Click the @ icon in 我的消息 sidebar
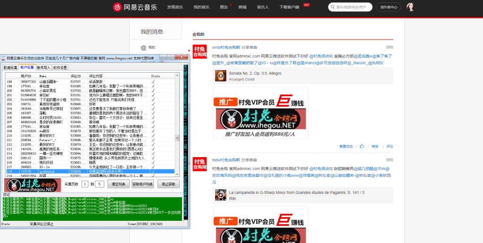 point(143,48)
